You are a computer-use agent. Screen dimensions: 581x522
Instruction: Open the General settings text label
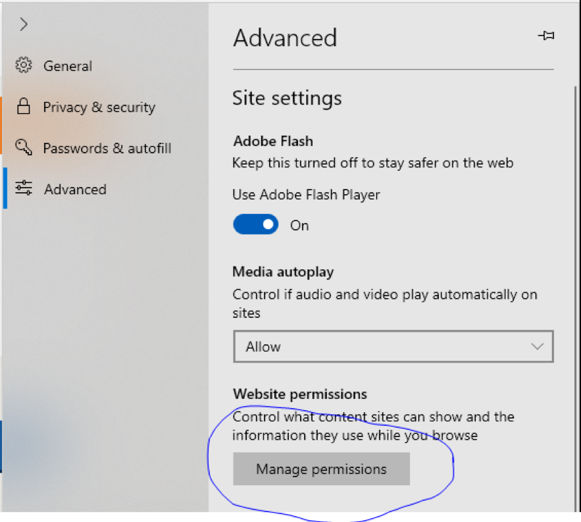tap(68, 66)
